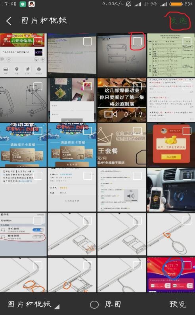Select checkbox on the handle drawing photo
The height and width of the screenshot is (315, 195).
tap(137, 41)
